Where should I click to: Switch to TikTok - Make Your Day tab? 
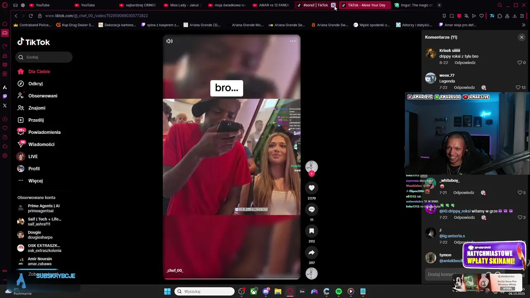point(364,5)
